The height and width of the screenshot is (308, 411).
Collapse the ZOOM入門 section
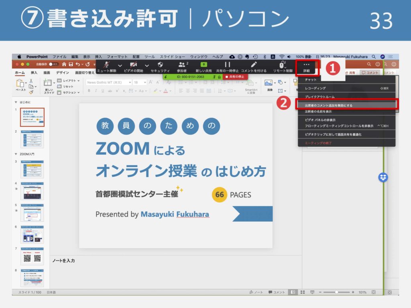coord(16,154)
